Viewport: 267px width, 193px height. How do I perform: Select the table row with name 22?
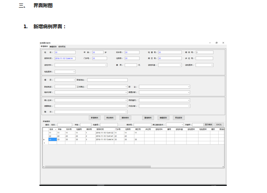pos(51,136)
